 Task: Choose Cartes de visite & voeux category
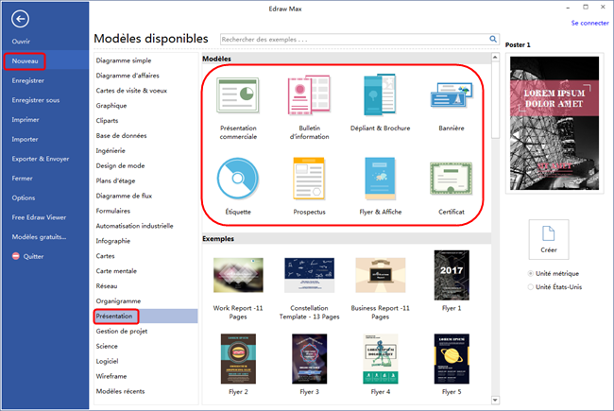pos(131,91)
